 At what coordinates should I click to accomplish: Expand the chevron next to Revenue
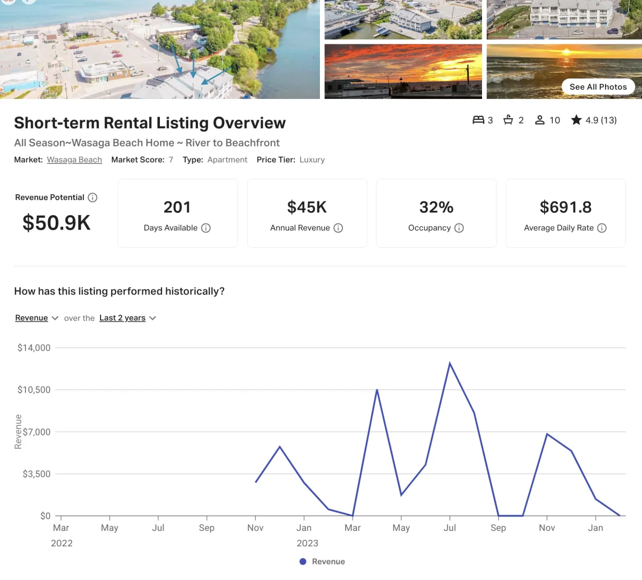click(55, 318)
